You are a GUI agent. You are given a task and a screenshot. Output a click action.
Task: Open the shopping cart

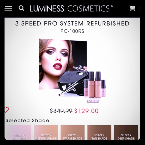tap(132, 8)
